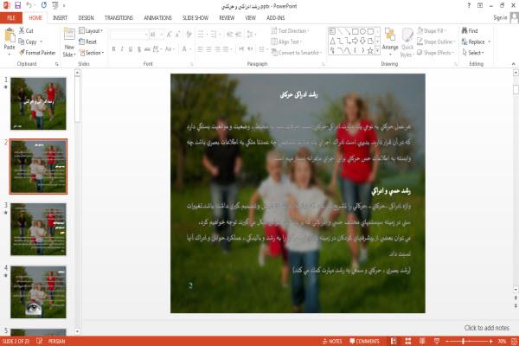Click Sign in link
The height and width of the screenshot is (346, 519).
[500, 17]
